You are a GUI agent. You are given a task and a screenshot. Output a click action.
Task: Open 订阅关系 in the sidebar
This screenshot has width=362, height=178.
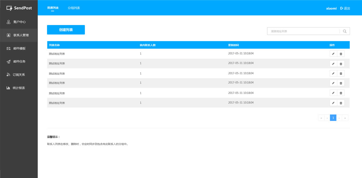coord(19,75)
